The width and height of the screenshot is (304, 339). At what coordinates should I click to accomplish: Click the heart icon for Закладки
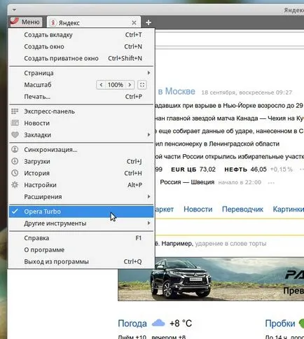15,134
